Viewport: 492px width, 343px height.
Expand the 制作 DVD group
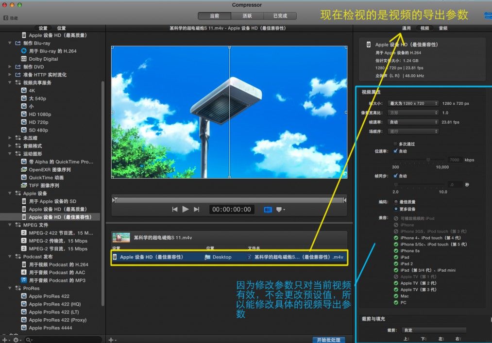tap(10, 67)
